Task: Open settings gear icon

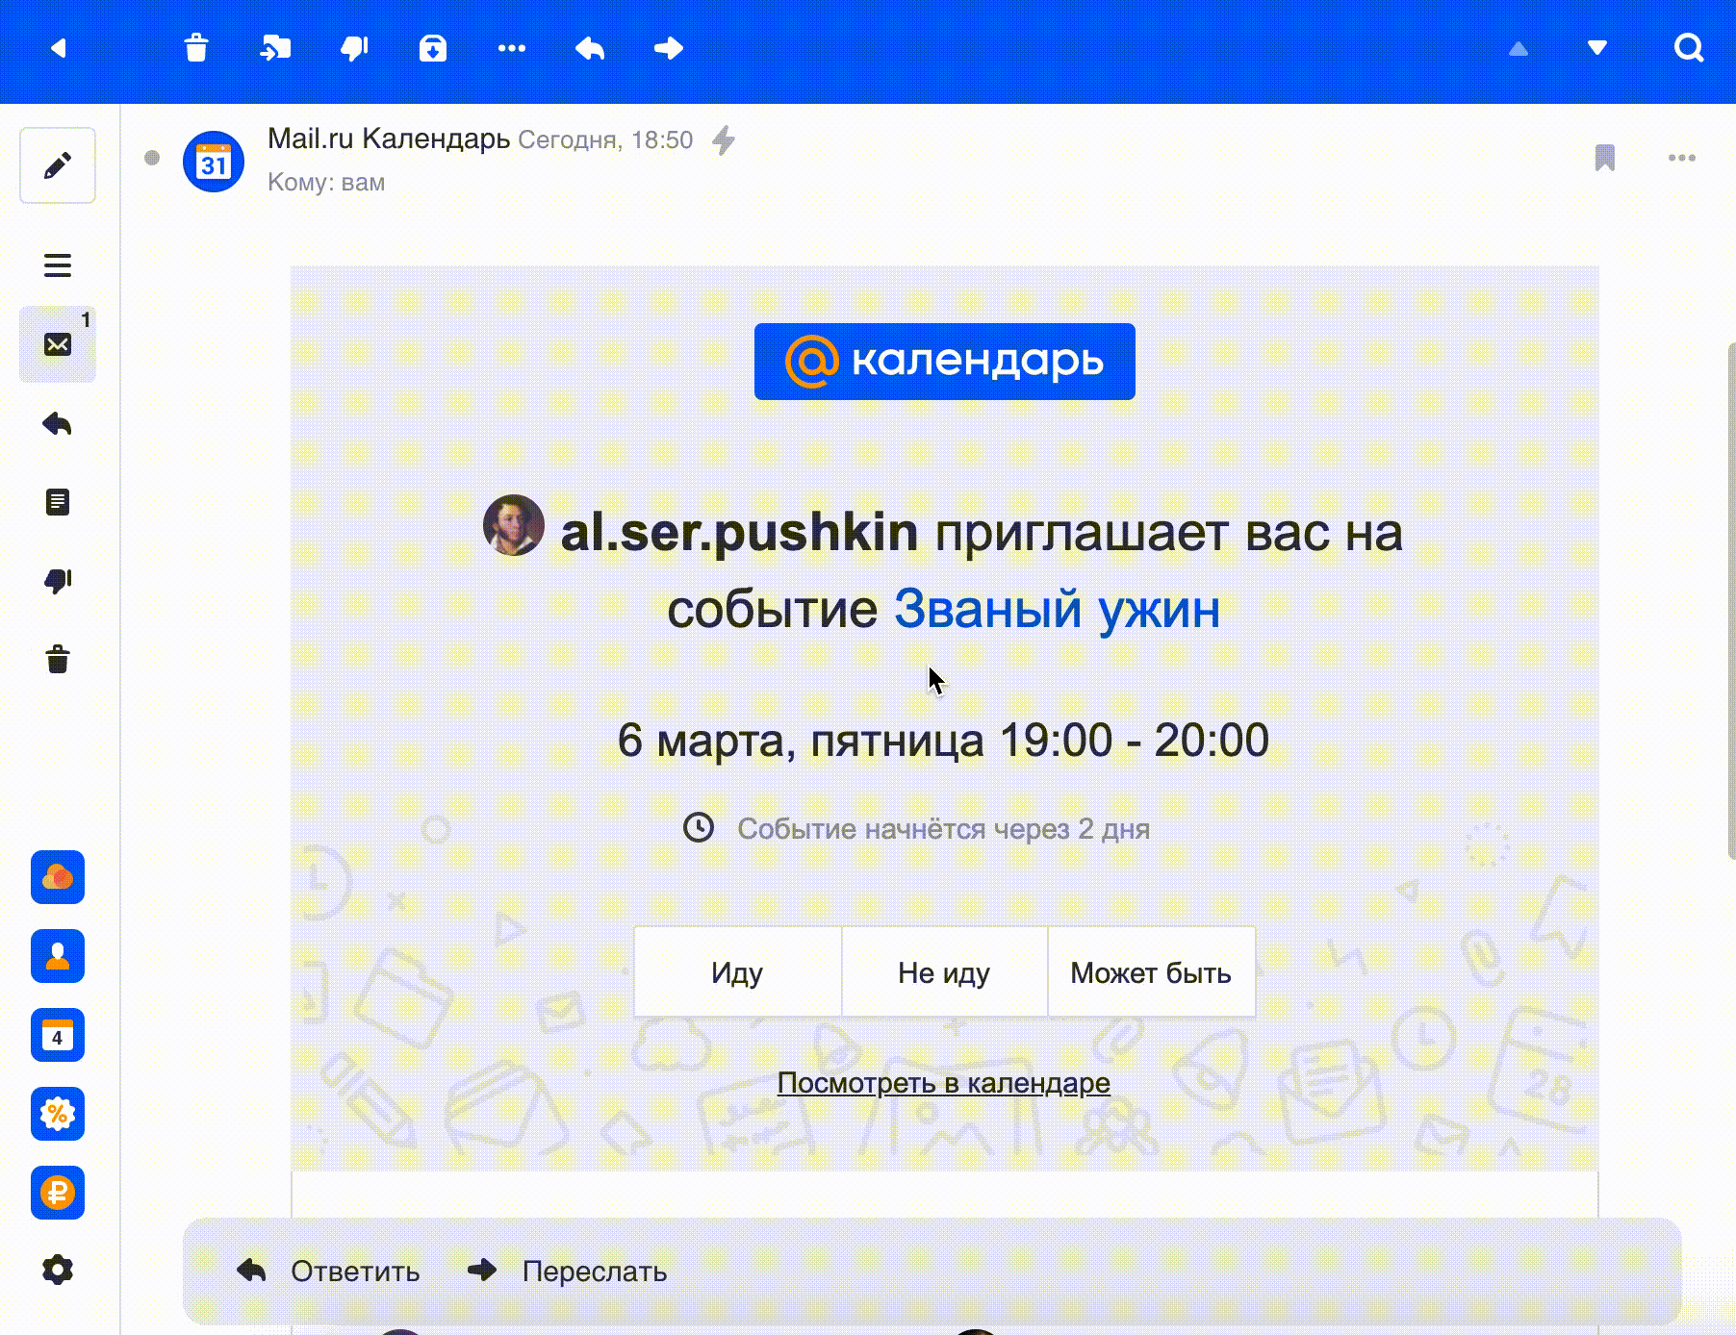Action: 58,1270
